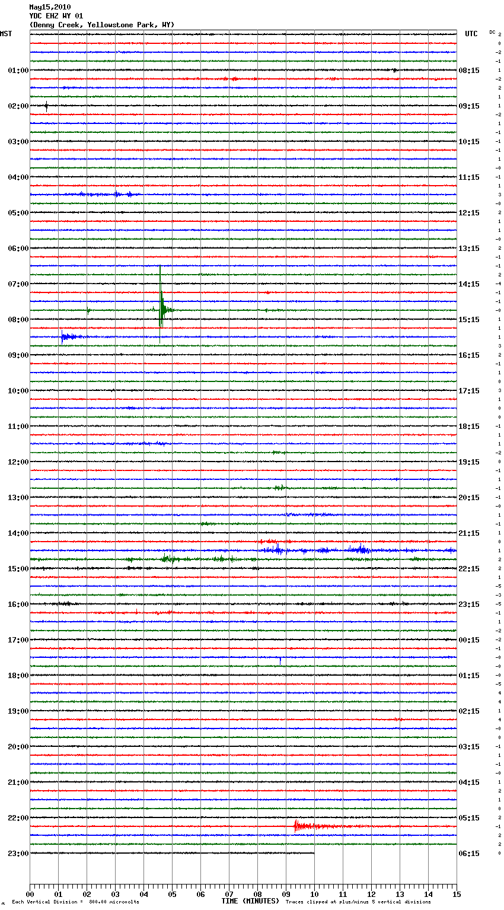This screenshot has width=504, height=910.
Task: Click the '17:15' UTC time label
Action: pos(469,391)
